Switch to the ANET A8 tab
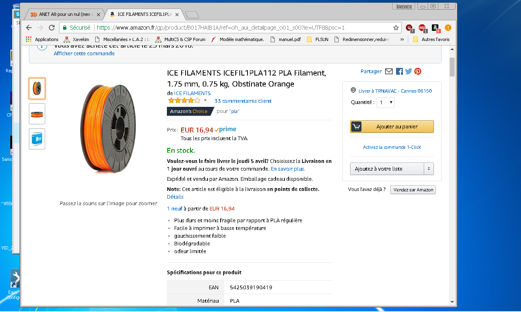The height and width of the screenshot is (312, 521). (x=65, y=14)
